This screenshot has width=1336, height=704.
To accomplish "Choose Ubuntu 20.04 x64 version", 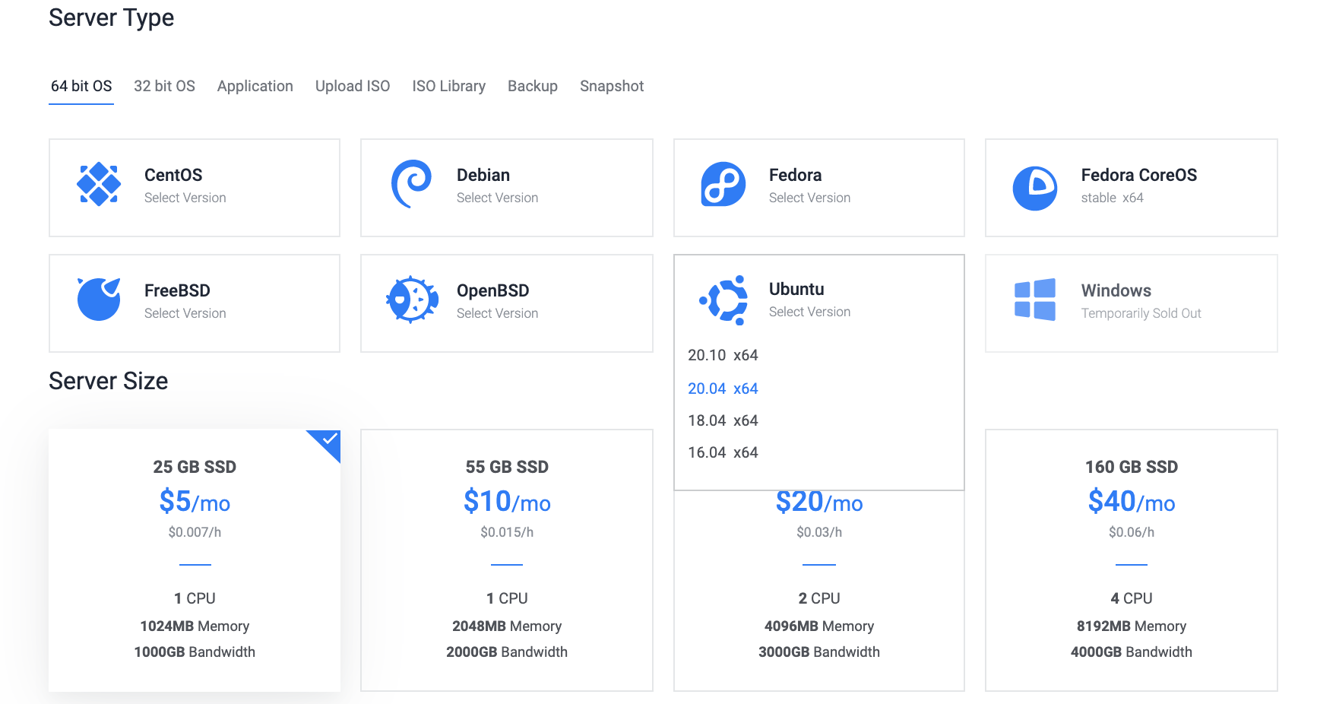I will pos(723,388).
